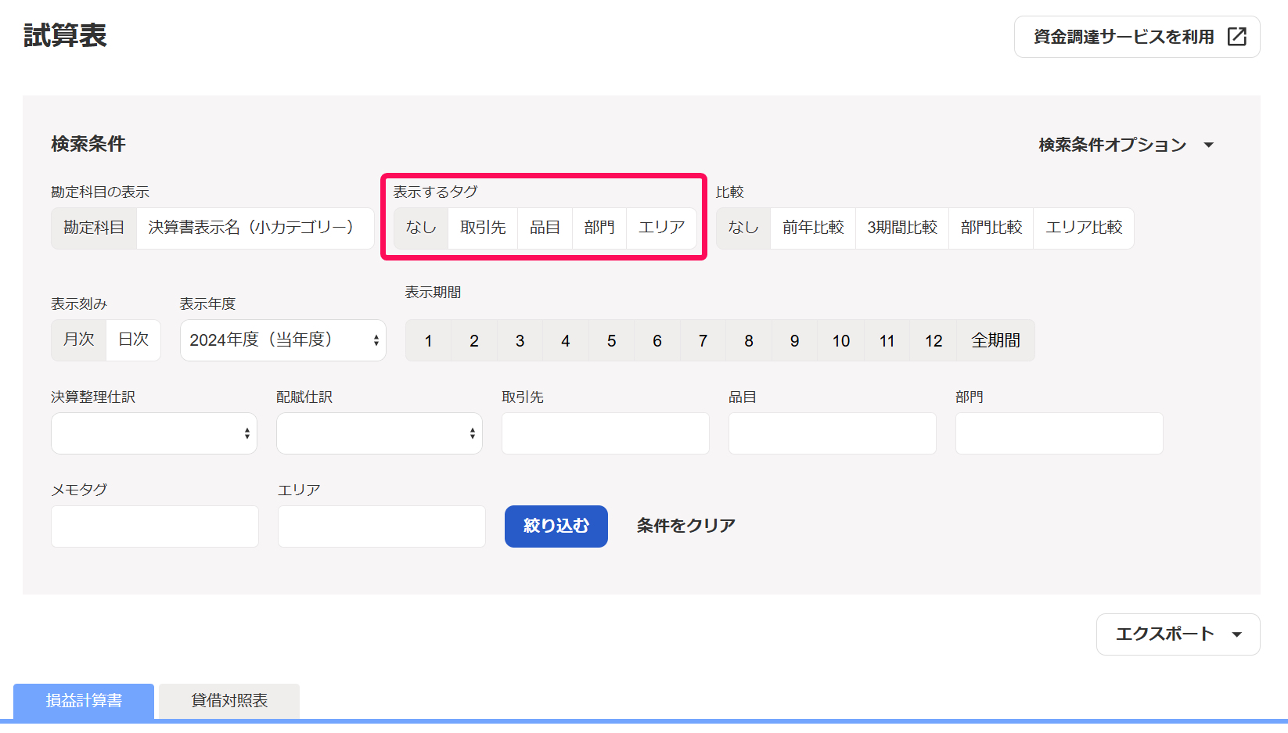Open 資金調達サービスを利用 button
1288x733 pixels.
1137,37
